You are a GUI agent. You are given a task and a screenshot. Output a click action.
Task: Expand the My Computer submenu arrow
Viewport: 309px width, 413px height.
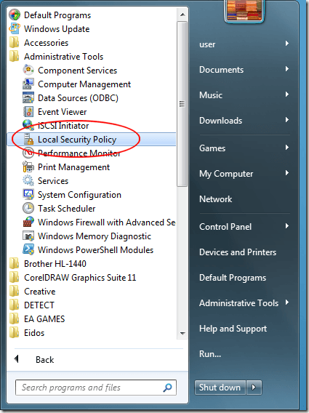(x=287, y=173)
